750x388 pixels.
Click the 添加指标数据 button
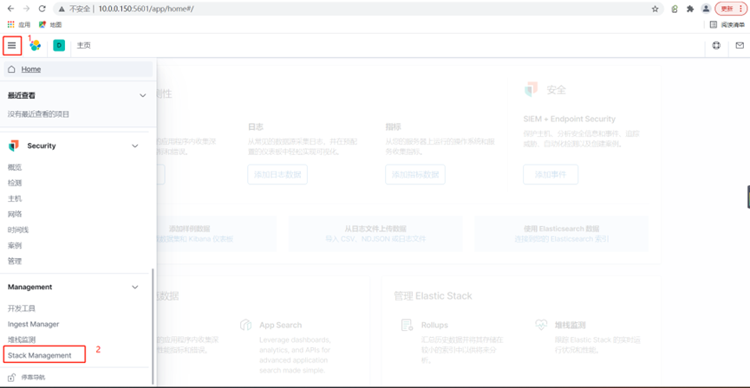415,174
